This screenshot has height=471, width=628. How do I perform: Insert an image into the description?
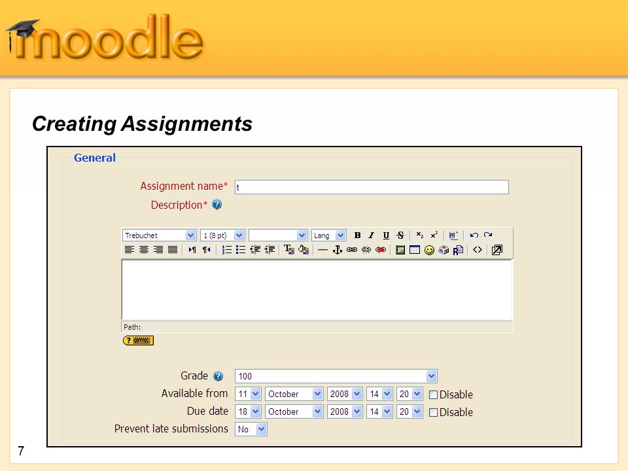click(x=400, y=250)
